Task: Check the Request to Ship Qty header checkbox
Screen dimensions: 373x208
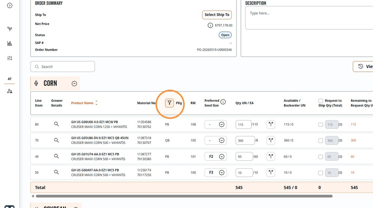Action: (x=321, y=101)
